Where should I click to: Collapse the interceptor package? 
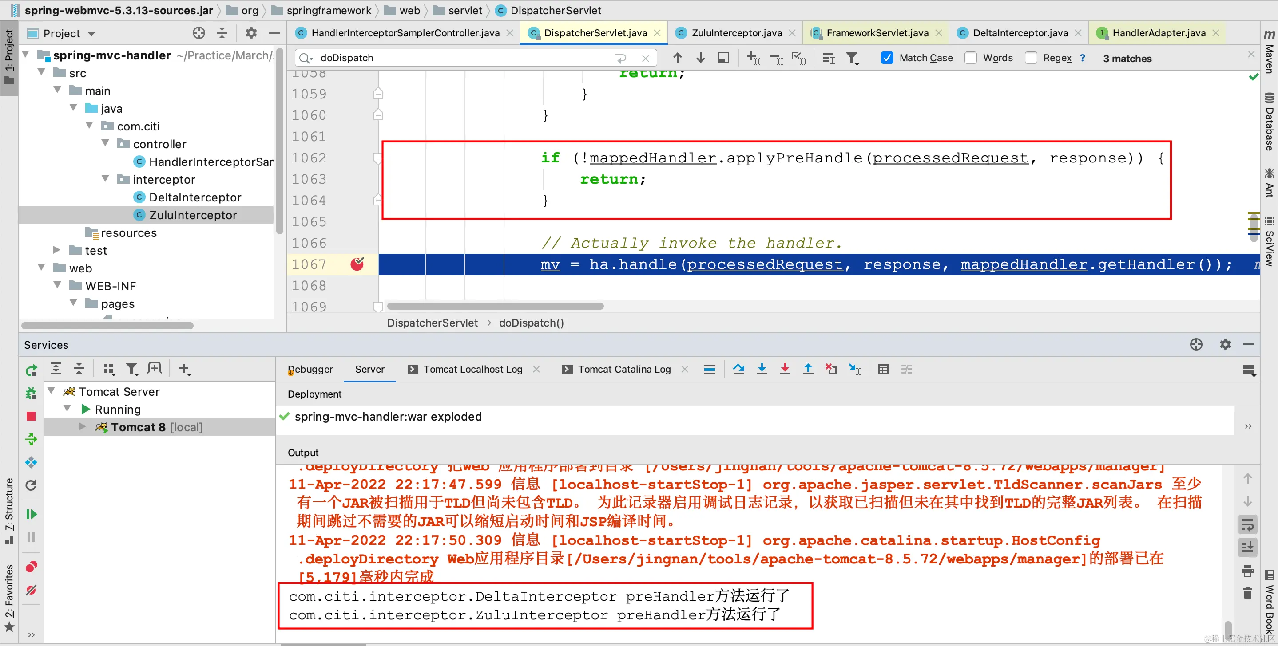point(106,178)
